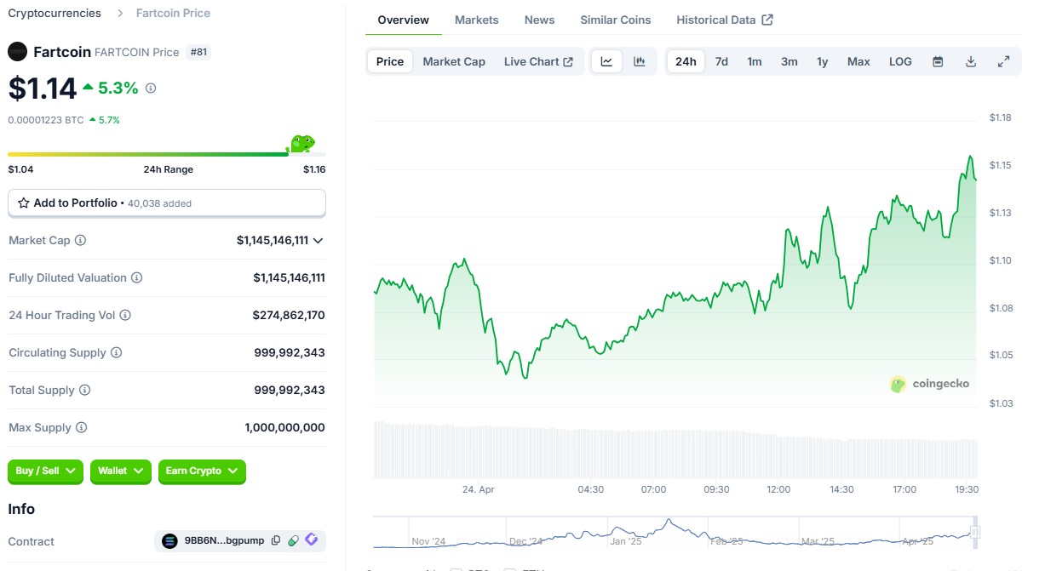Select the Market Cap chart mode
The width and height of the screenshot is (1045, 571).
454,61
